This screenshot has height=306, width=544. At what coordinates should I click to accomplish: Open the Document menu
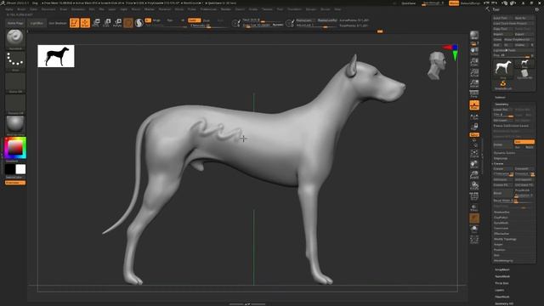point(48,9)
